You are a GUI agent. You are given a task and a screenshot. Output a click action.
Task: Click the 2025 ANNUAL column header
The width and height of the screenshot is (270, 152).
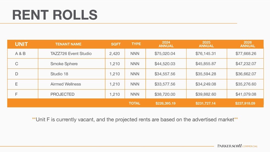[x=206, y=44]
